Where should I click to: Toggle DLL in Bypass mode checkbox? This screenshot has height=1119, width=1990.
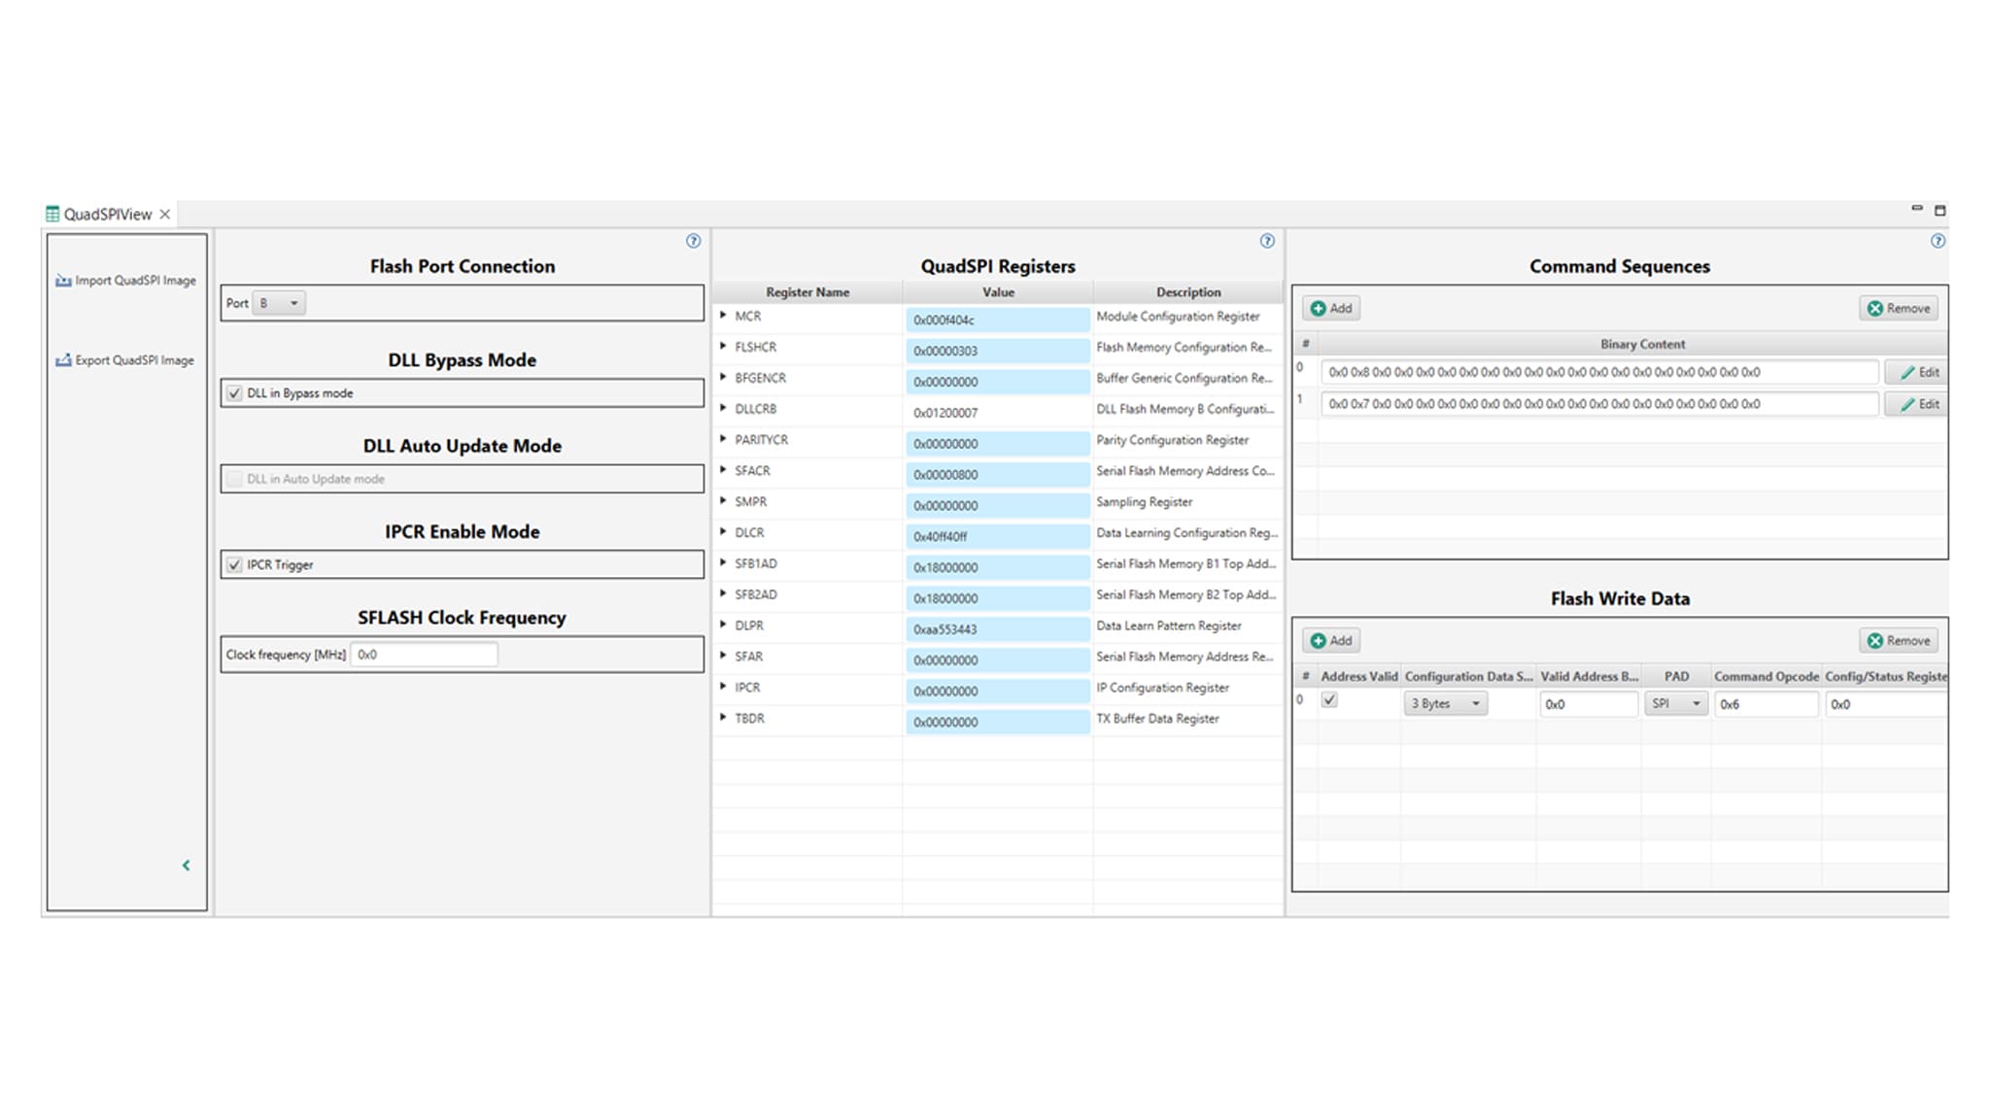(x=234, y=393)
